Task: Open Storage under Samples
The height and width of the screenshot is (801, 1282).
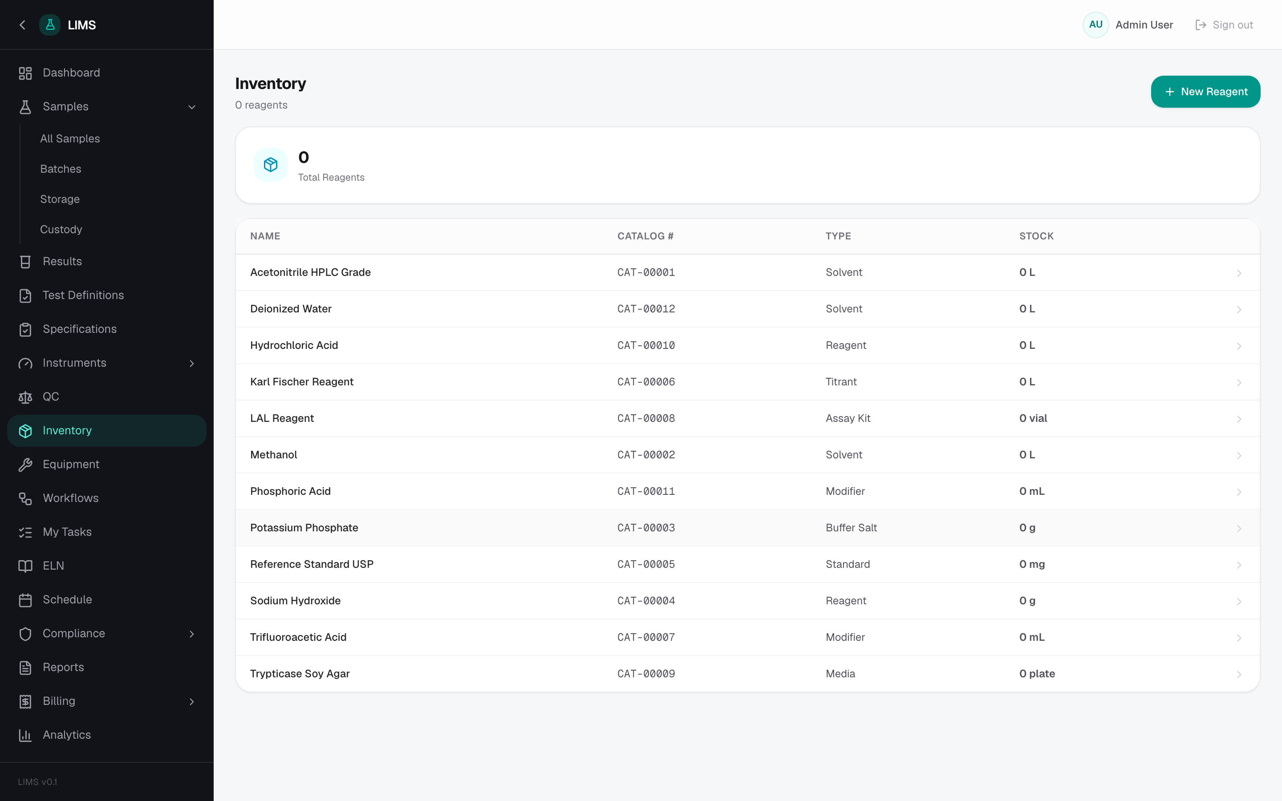Action: click(60, 199)
